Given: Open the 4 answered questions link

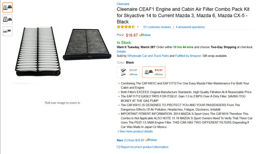Looking at the screenshot, I should click(x=190, y=27).
